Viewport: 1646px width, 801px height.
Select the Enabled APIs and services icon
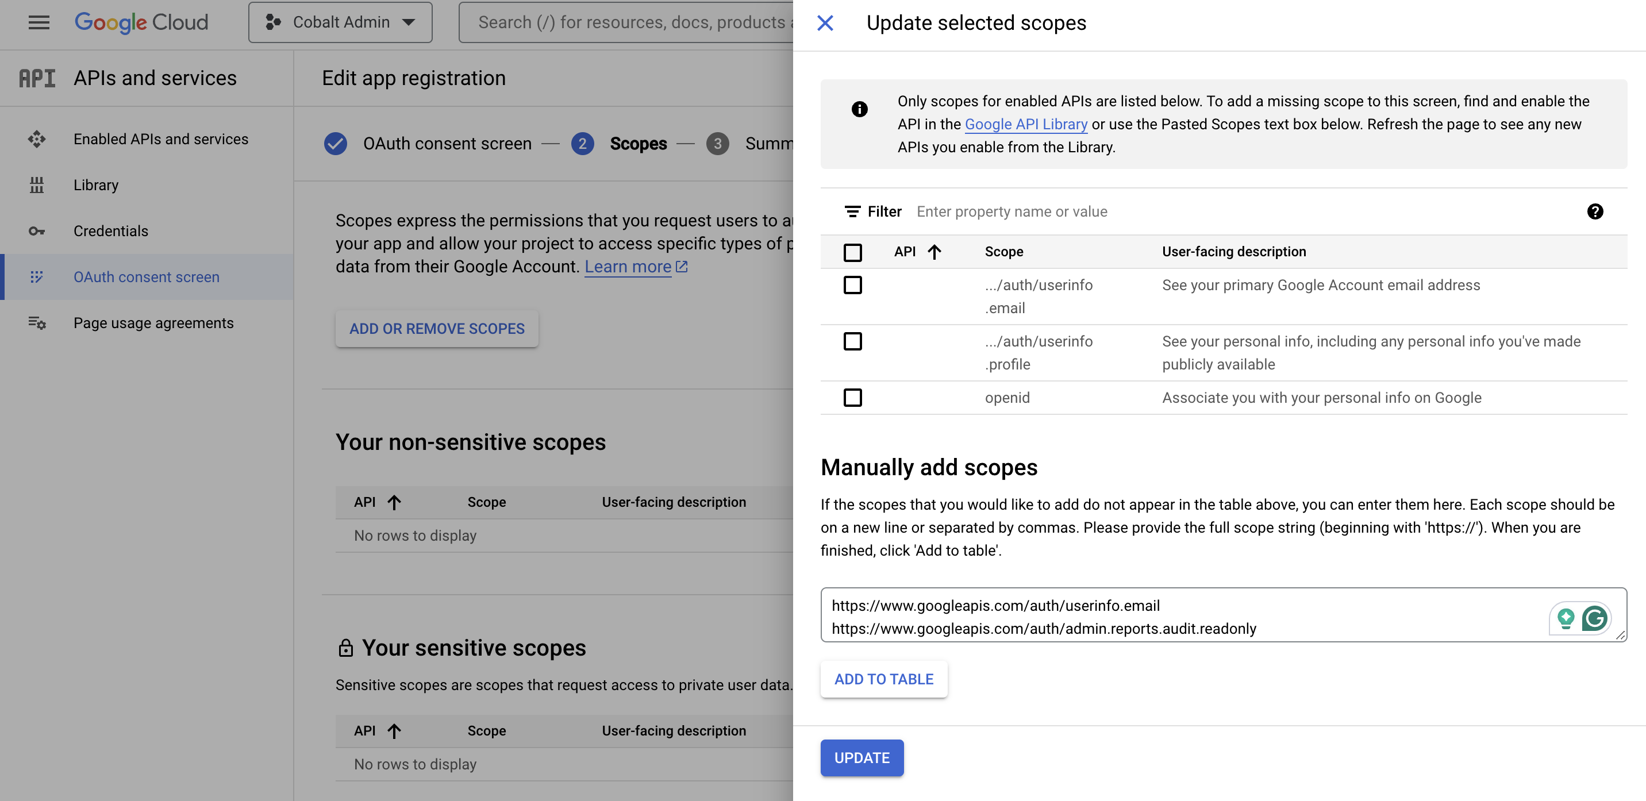pyautogui.click(x=38, y=138)
